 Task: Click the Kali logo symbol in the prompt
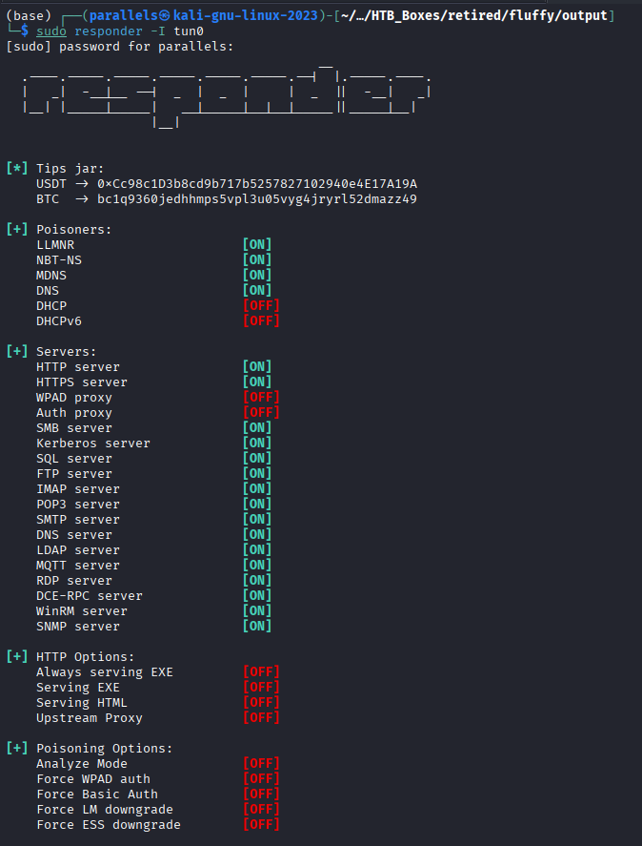tap(166, 15)
